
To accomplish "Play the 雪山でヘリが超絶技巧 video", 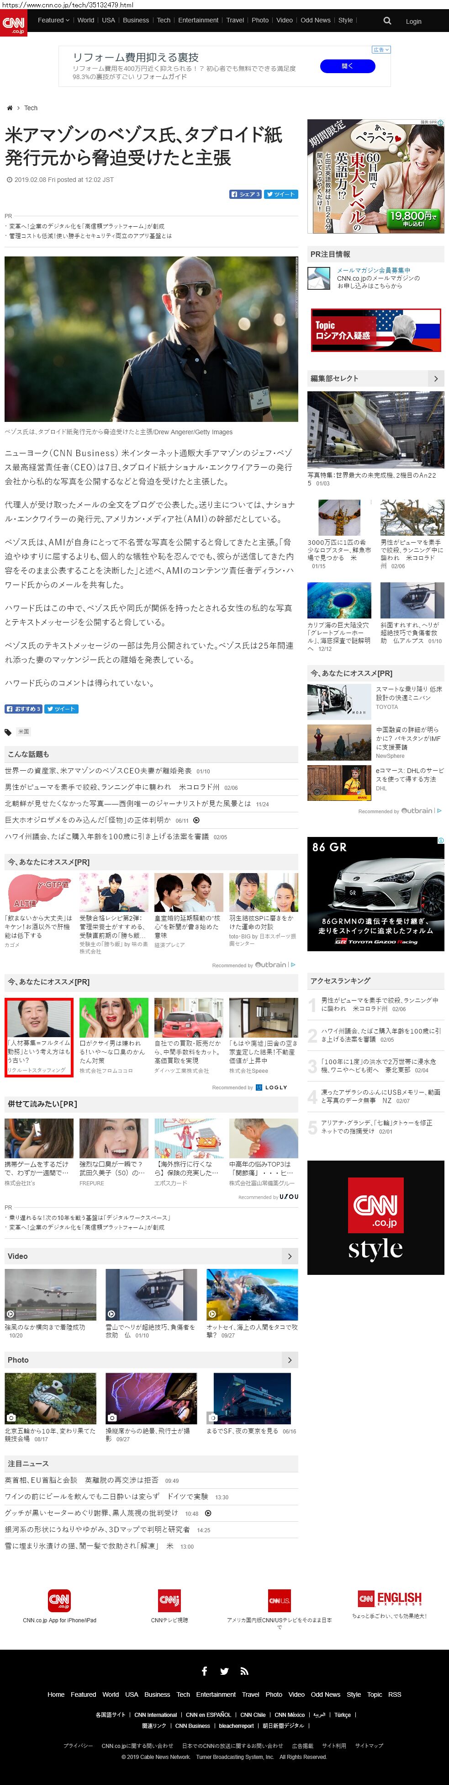I will point(151,1295).
